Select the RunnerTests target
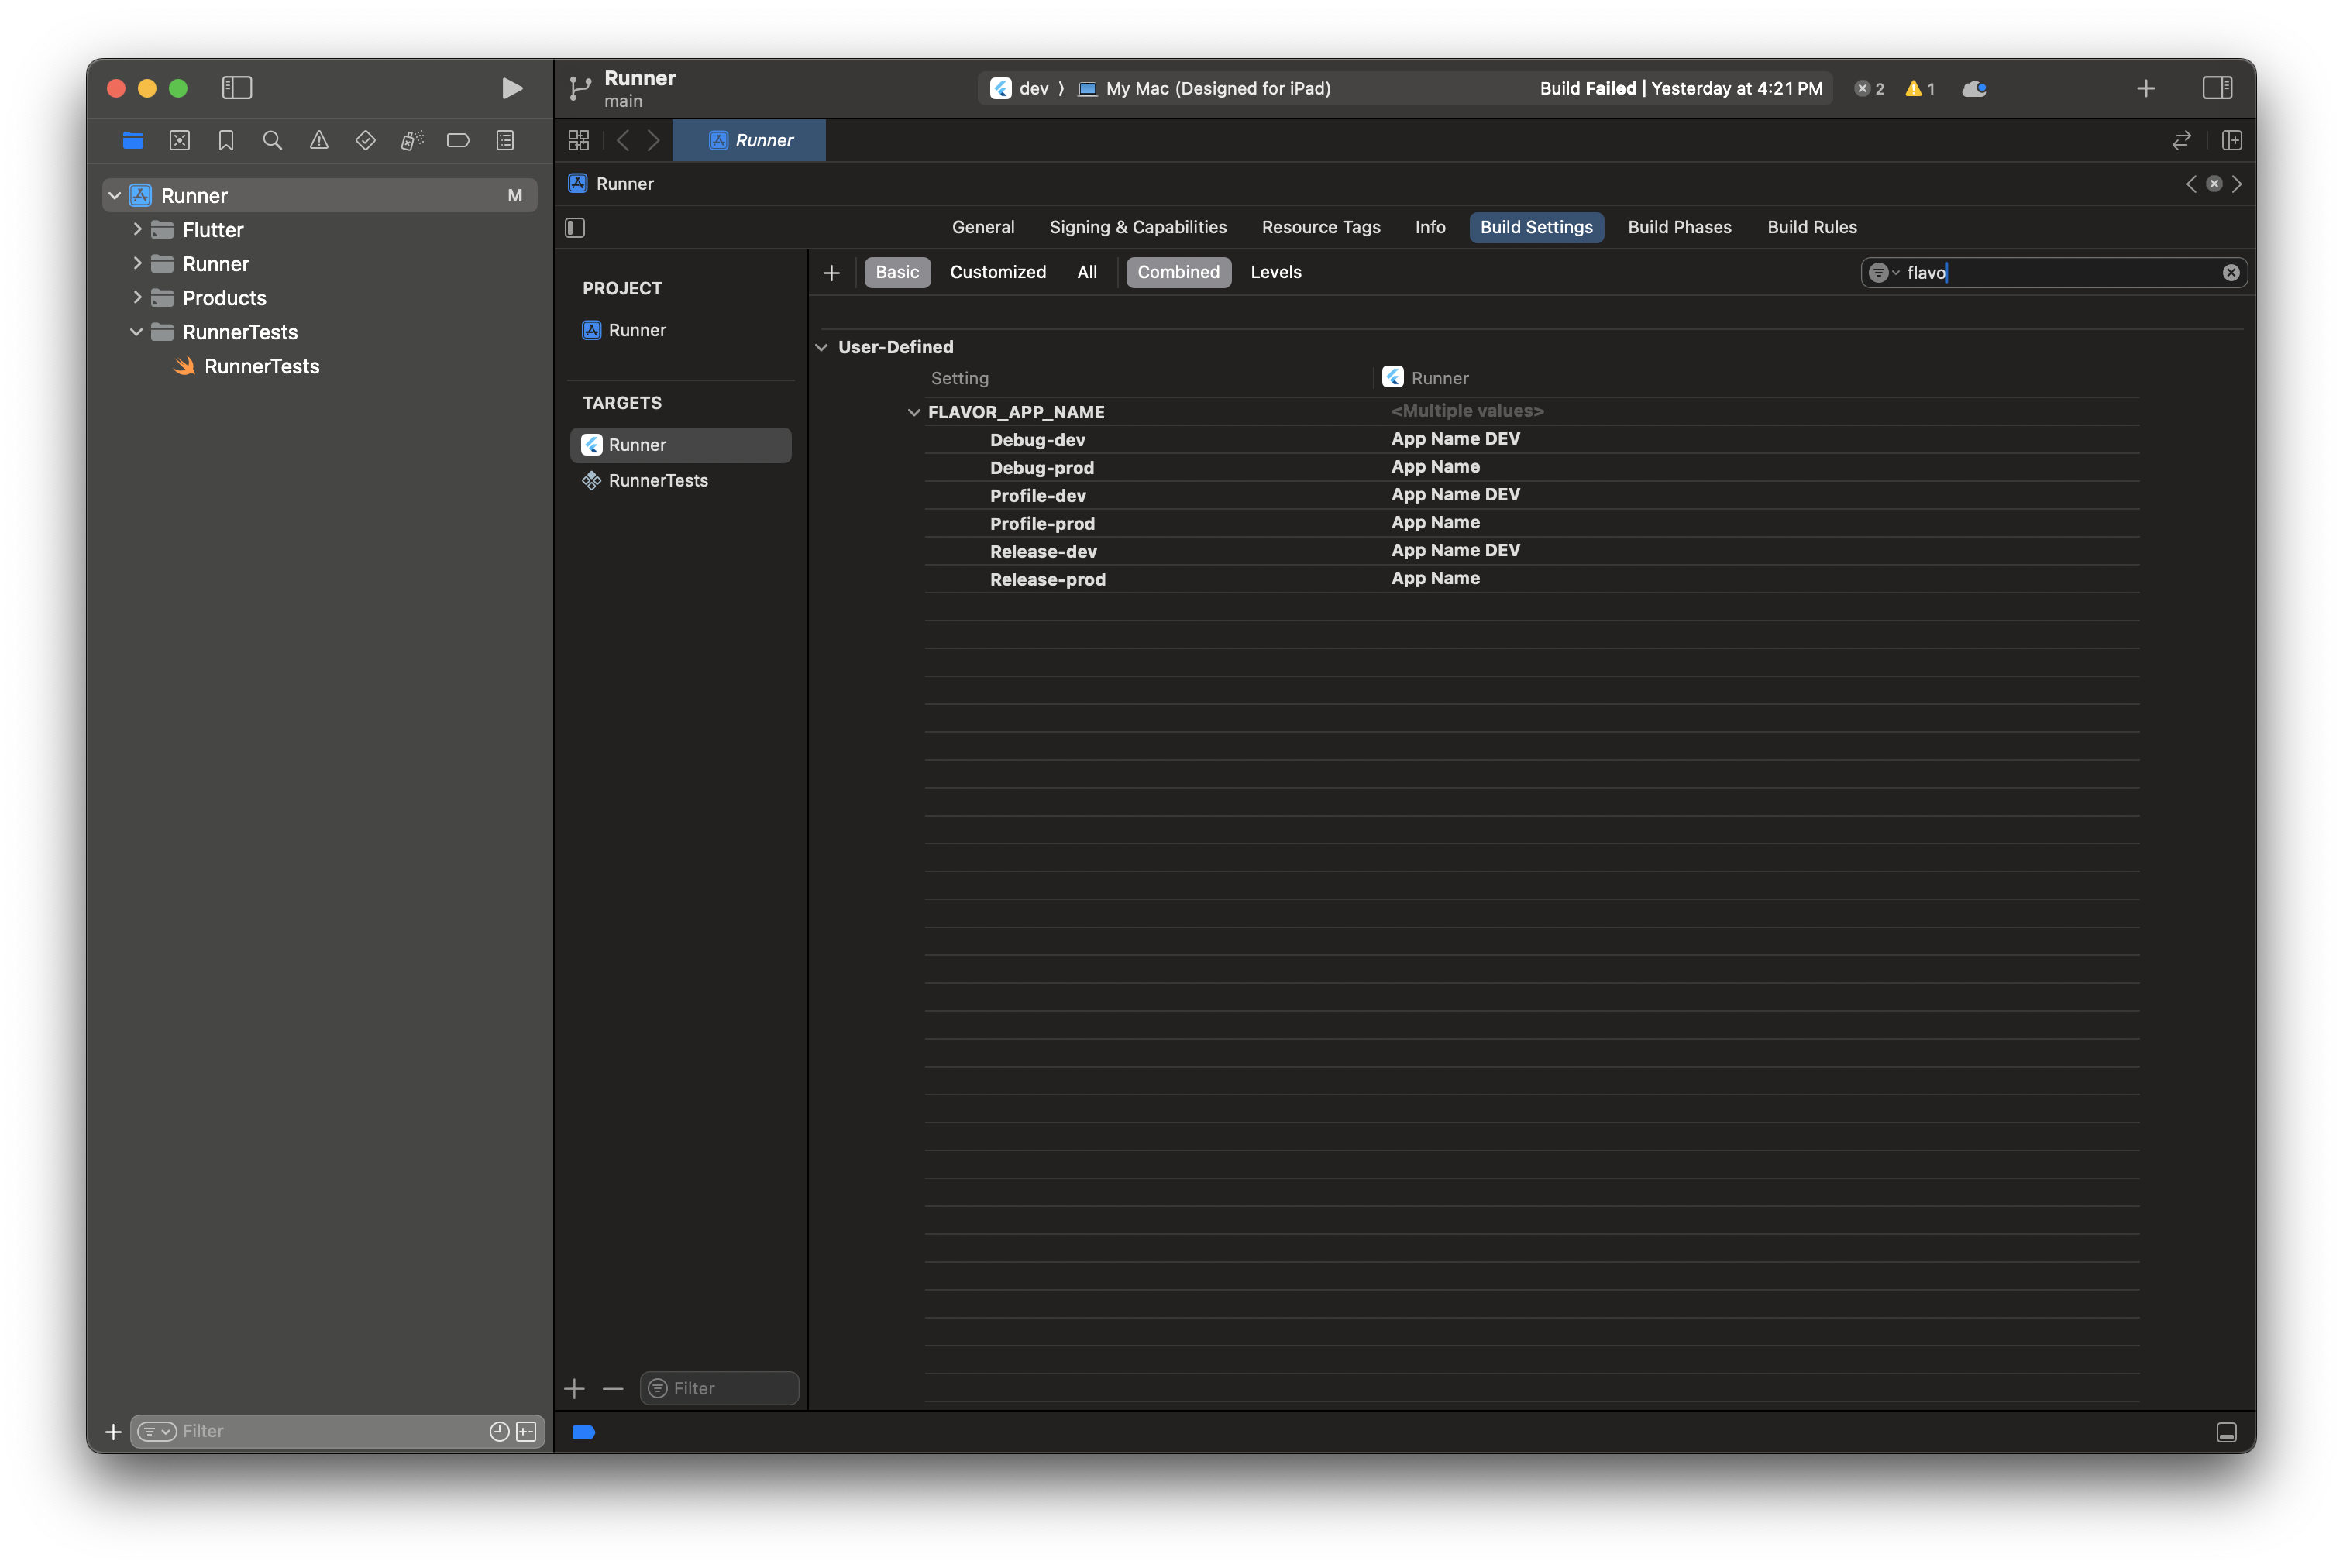Viewport: 2343px width, 1568px height. (657, 481)
